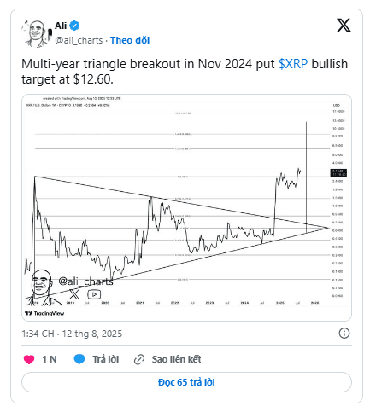
Task: Click the 1 N likes count
Action: (x=50, y=359)
